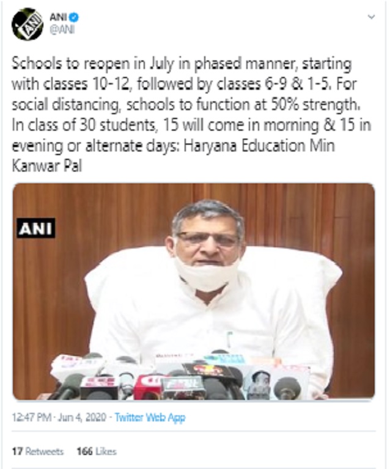Click the white face mask in the photo
Screen dimensions: 390x469
point(206,274)
